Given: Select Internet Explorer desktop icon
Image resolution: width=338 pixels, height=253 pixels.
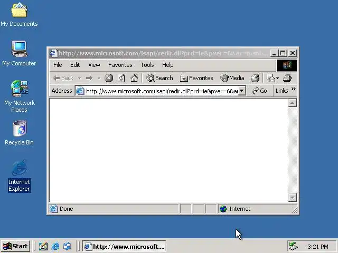Looking at the screenshot, I should pos(19,176).
